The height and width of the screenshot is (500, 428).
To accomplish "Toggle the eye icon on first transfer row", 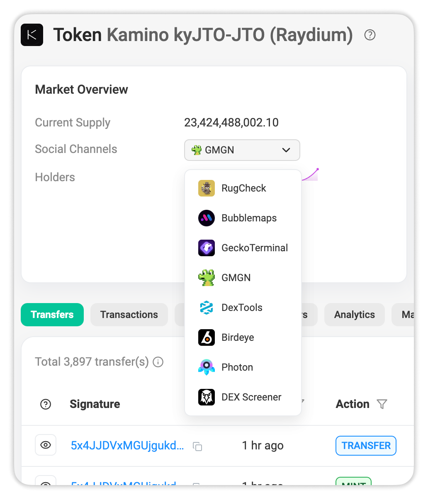I will (46, 445).
